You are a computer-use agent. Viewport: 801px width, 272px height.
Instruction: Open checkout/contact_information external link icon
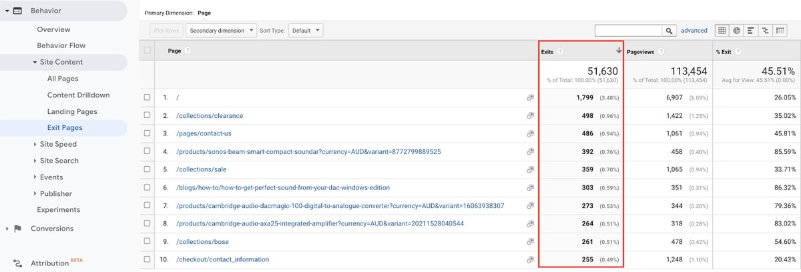coord(530,259)
